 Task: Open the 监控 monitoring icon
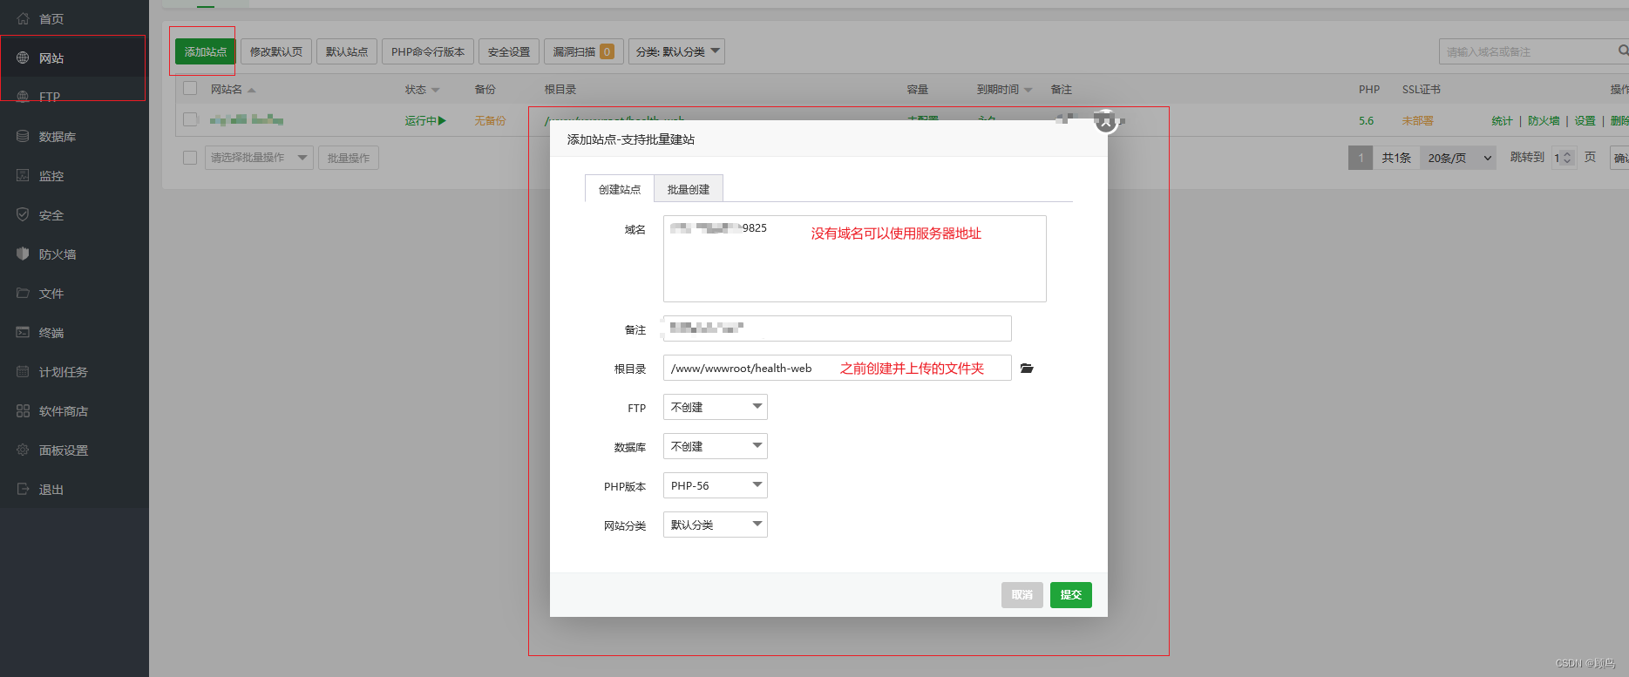pos(23,175)
